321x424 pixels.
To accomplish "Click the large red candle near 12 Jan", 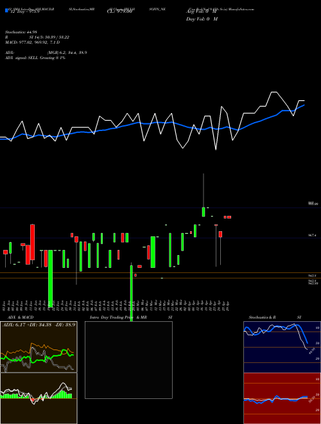I will coord(33,242).
